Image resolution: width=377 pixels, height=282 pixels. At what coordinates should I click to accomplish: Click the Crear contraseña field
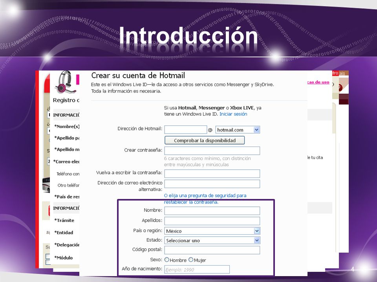tap(212, 150)
